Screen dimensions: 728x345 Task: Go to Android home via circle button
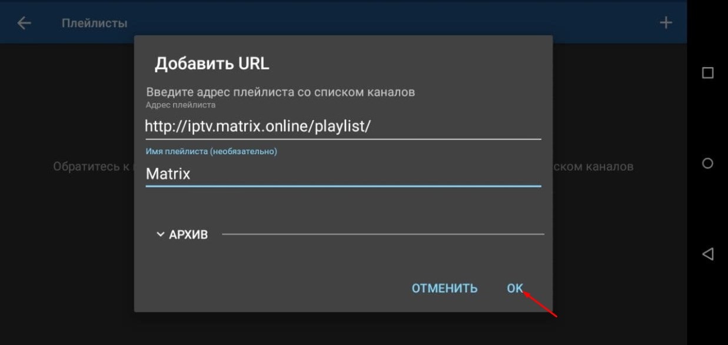[x=708, y=163]
